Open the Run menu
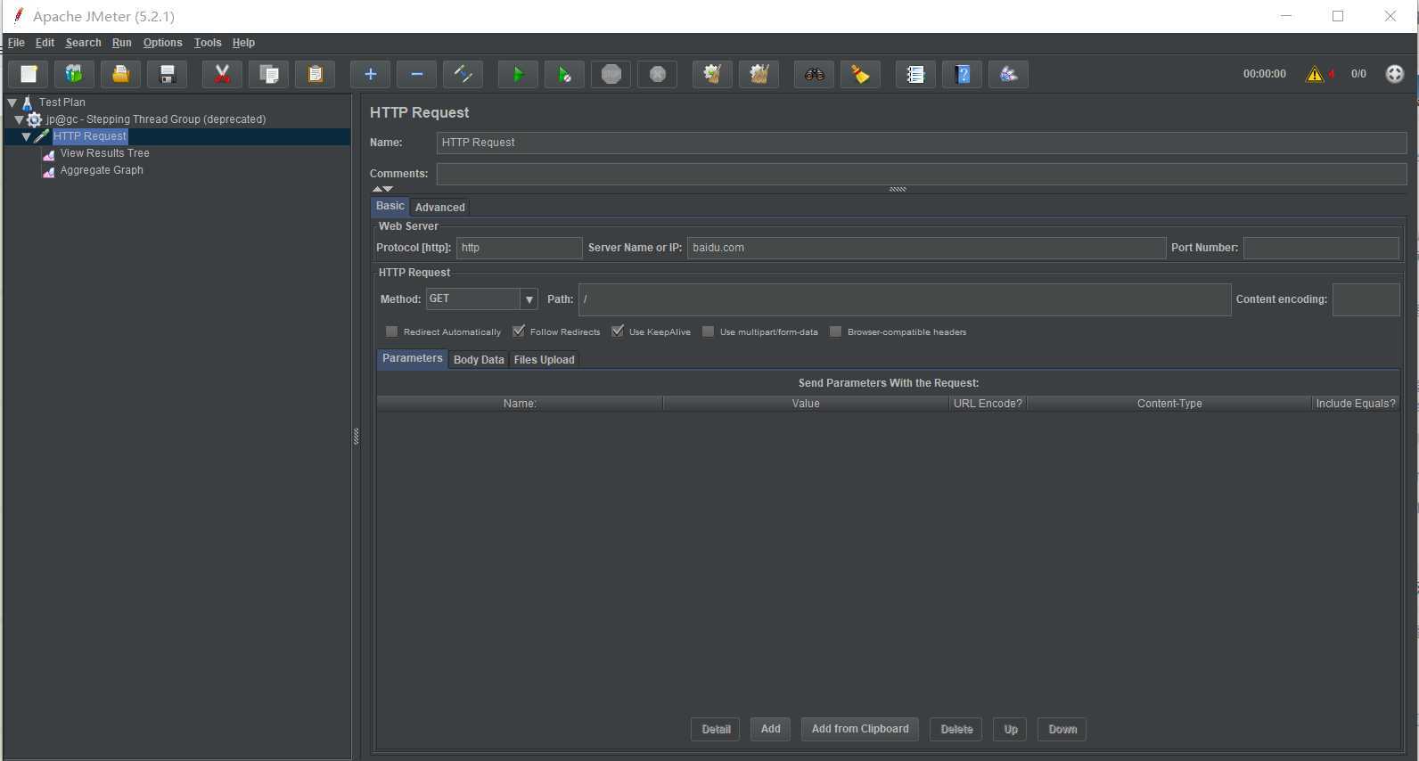 121,43
